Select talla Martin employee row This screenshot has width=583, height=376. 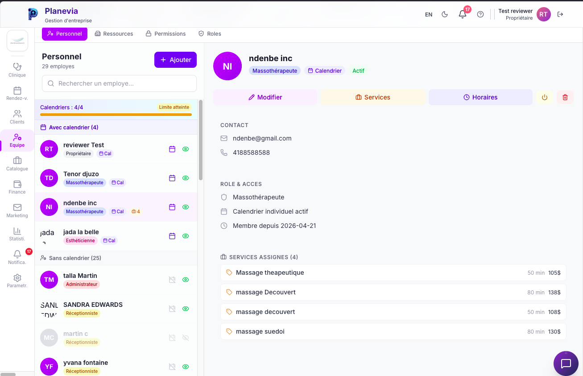(116, 280)
